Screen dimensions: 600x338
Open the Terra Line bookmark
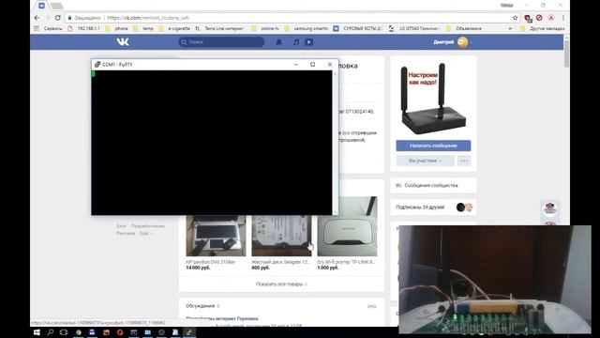tap(219, 28)
